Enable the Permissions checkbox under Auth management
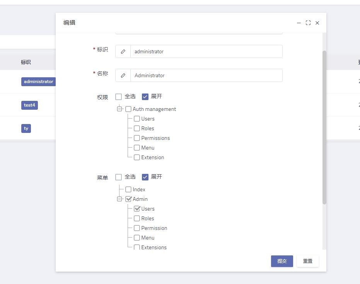The height and width of the screenshot is (284, 360). tap(137, 138)
